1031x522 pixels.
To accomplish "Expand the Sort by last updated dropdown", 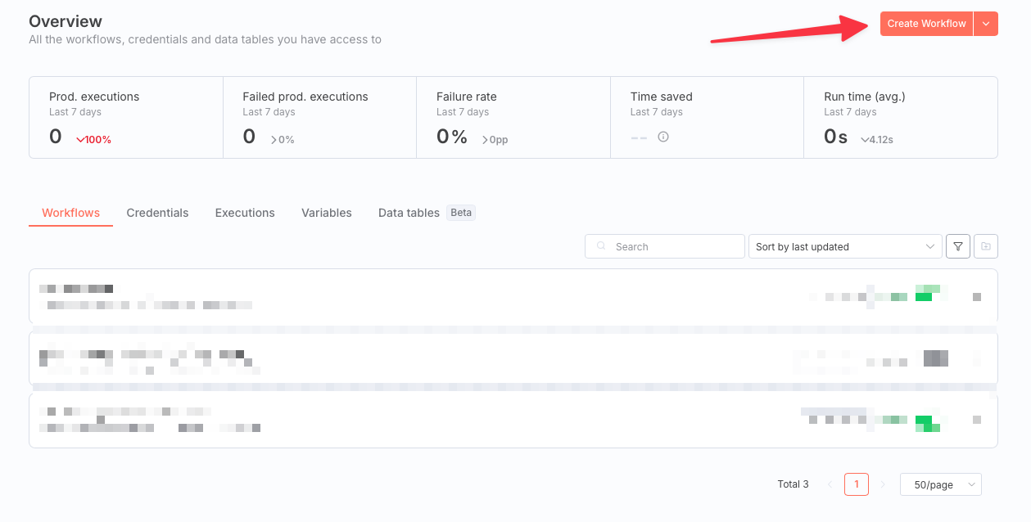I will click(845, 246).
